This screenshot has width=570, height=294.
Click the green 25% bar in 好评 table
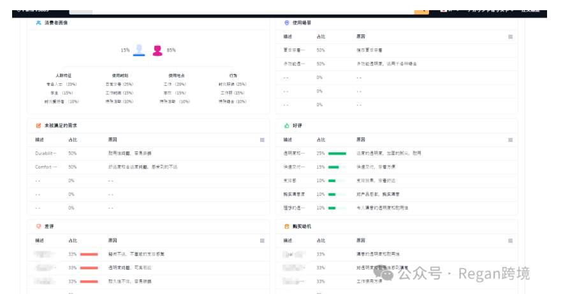(x=337, y=153)
